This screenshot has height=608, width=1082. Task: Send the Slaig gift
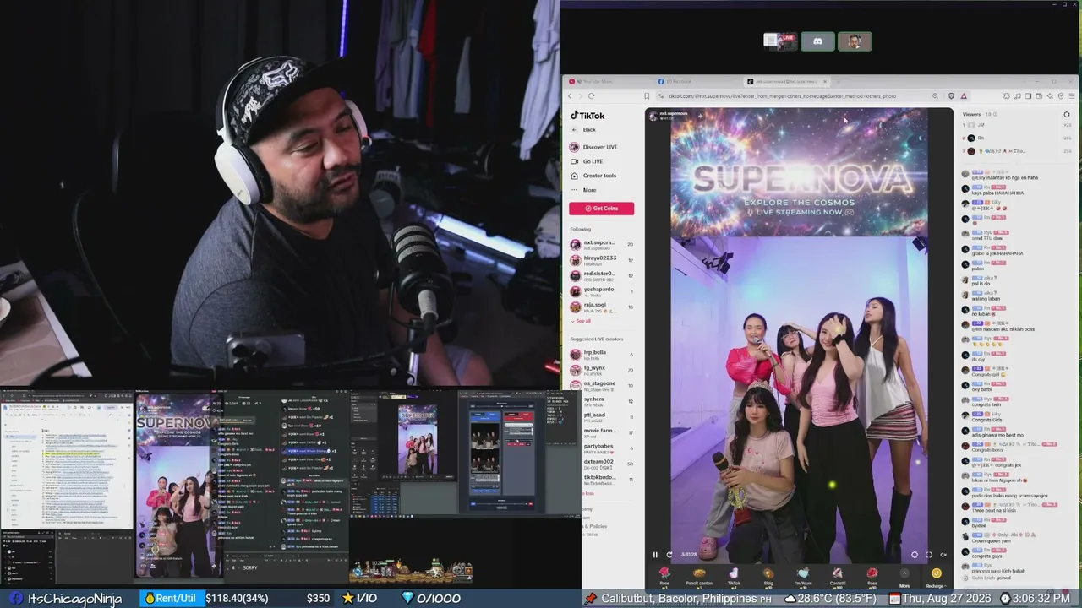(768, 577)
